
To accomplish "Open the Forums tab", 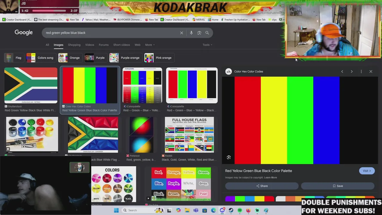I will [104, 45].
